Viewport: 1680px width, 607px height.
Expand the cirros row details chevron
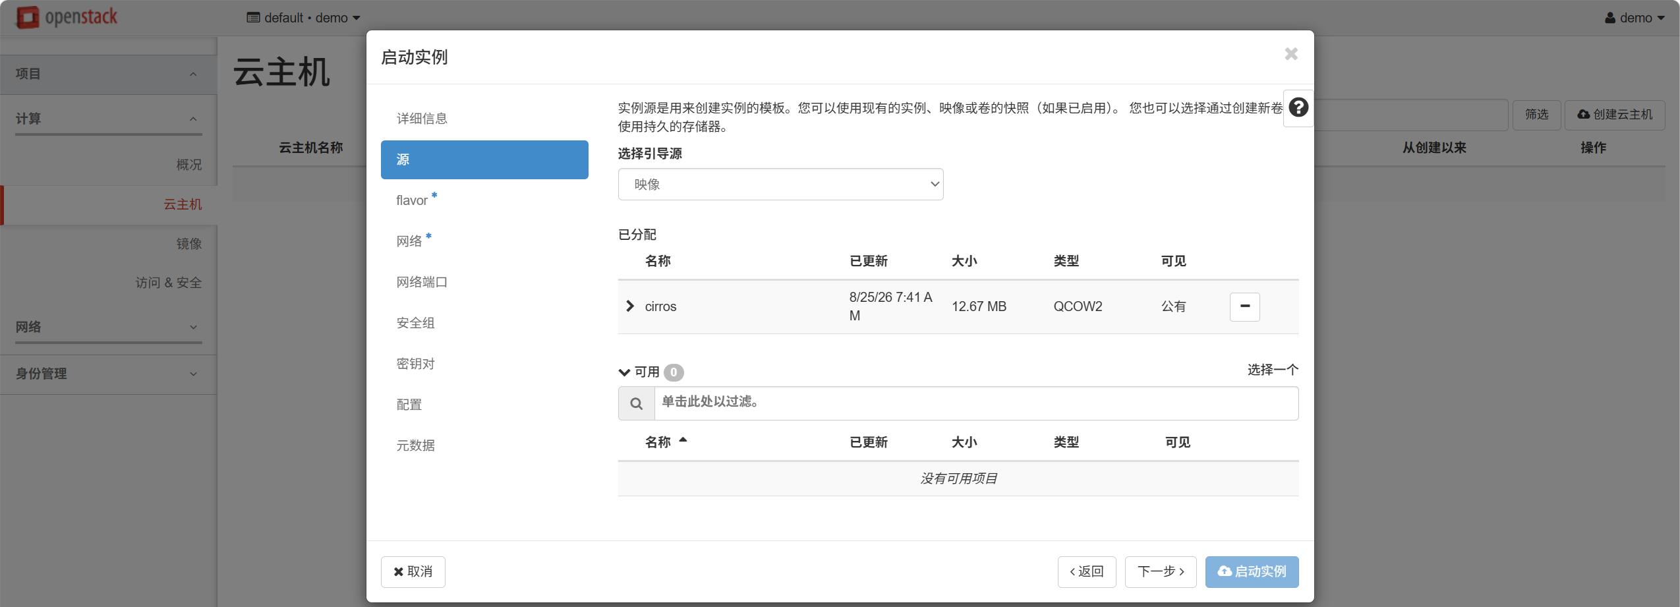[x=630, y=306]
